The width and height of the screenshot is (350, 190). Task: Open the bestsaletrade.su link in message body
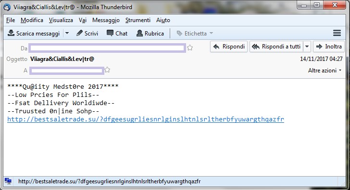coord(146,119)
